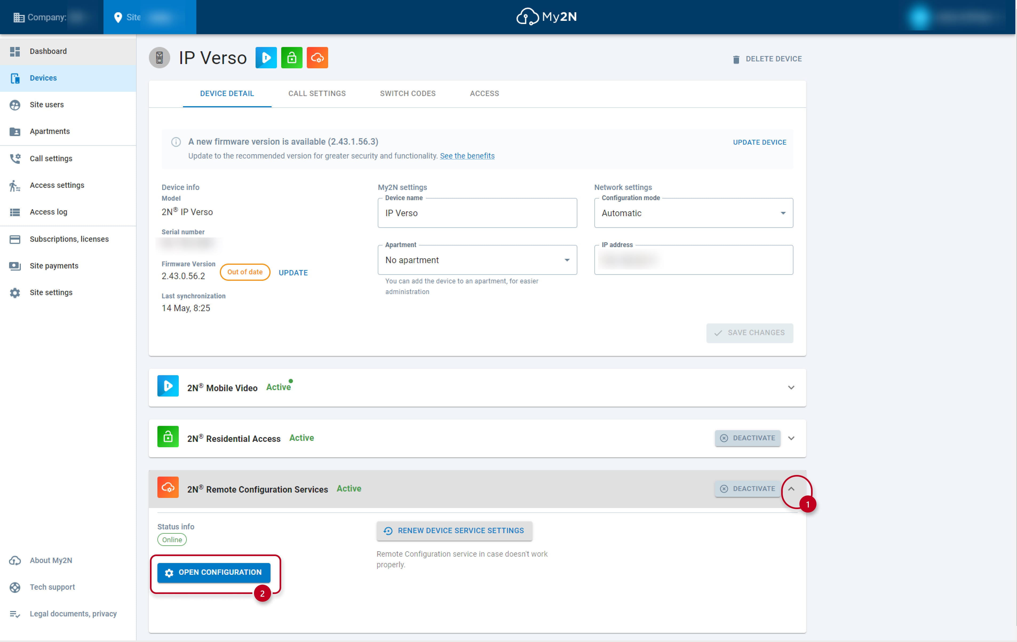Click the About My2N cloud icon

coord(15,560)
